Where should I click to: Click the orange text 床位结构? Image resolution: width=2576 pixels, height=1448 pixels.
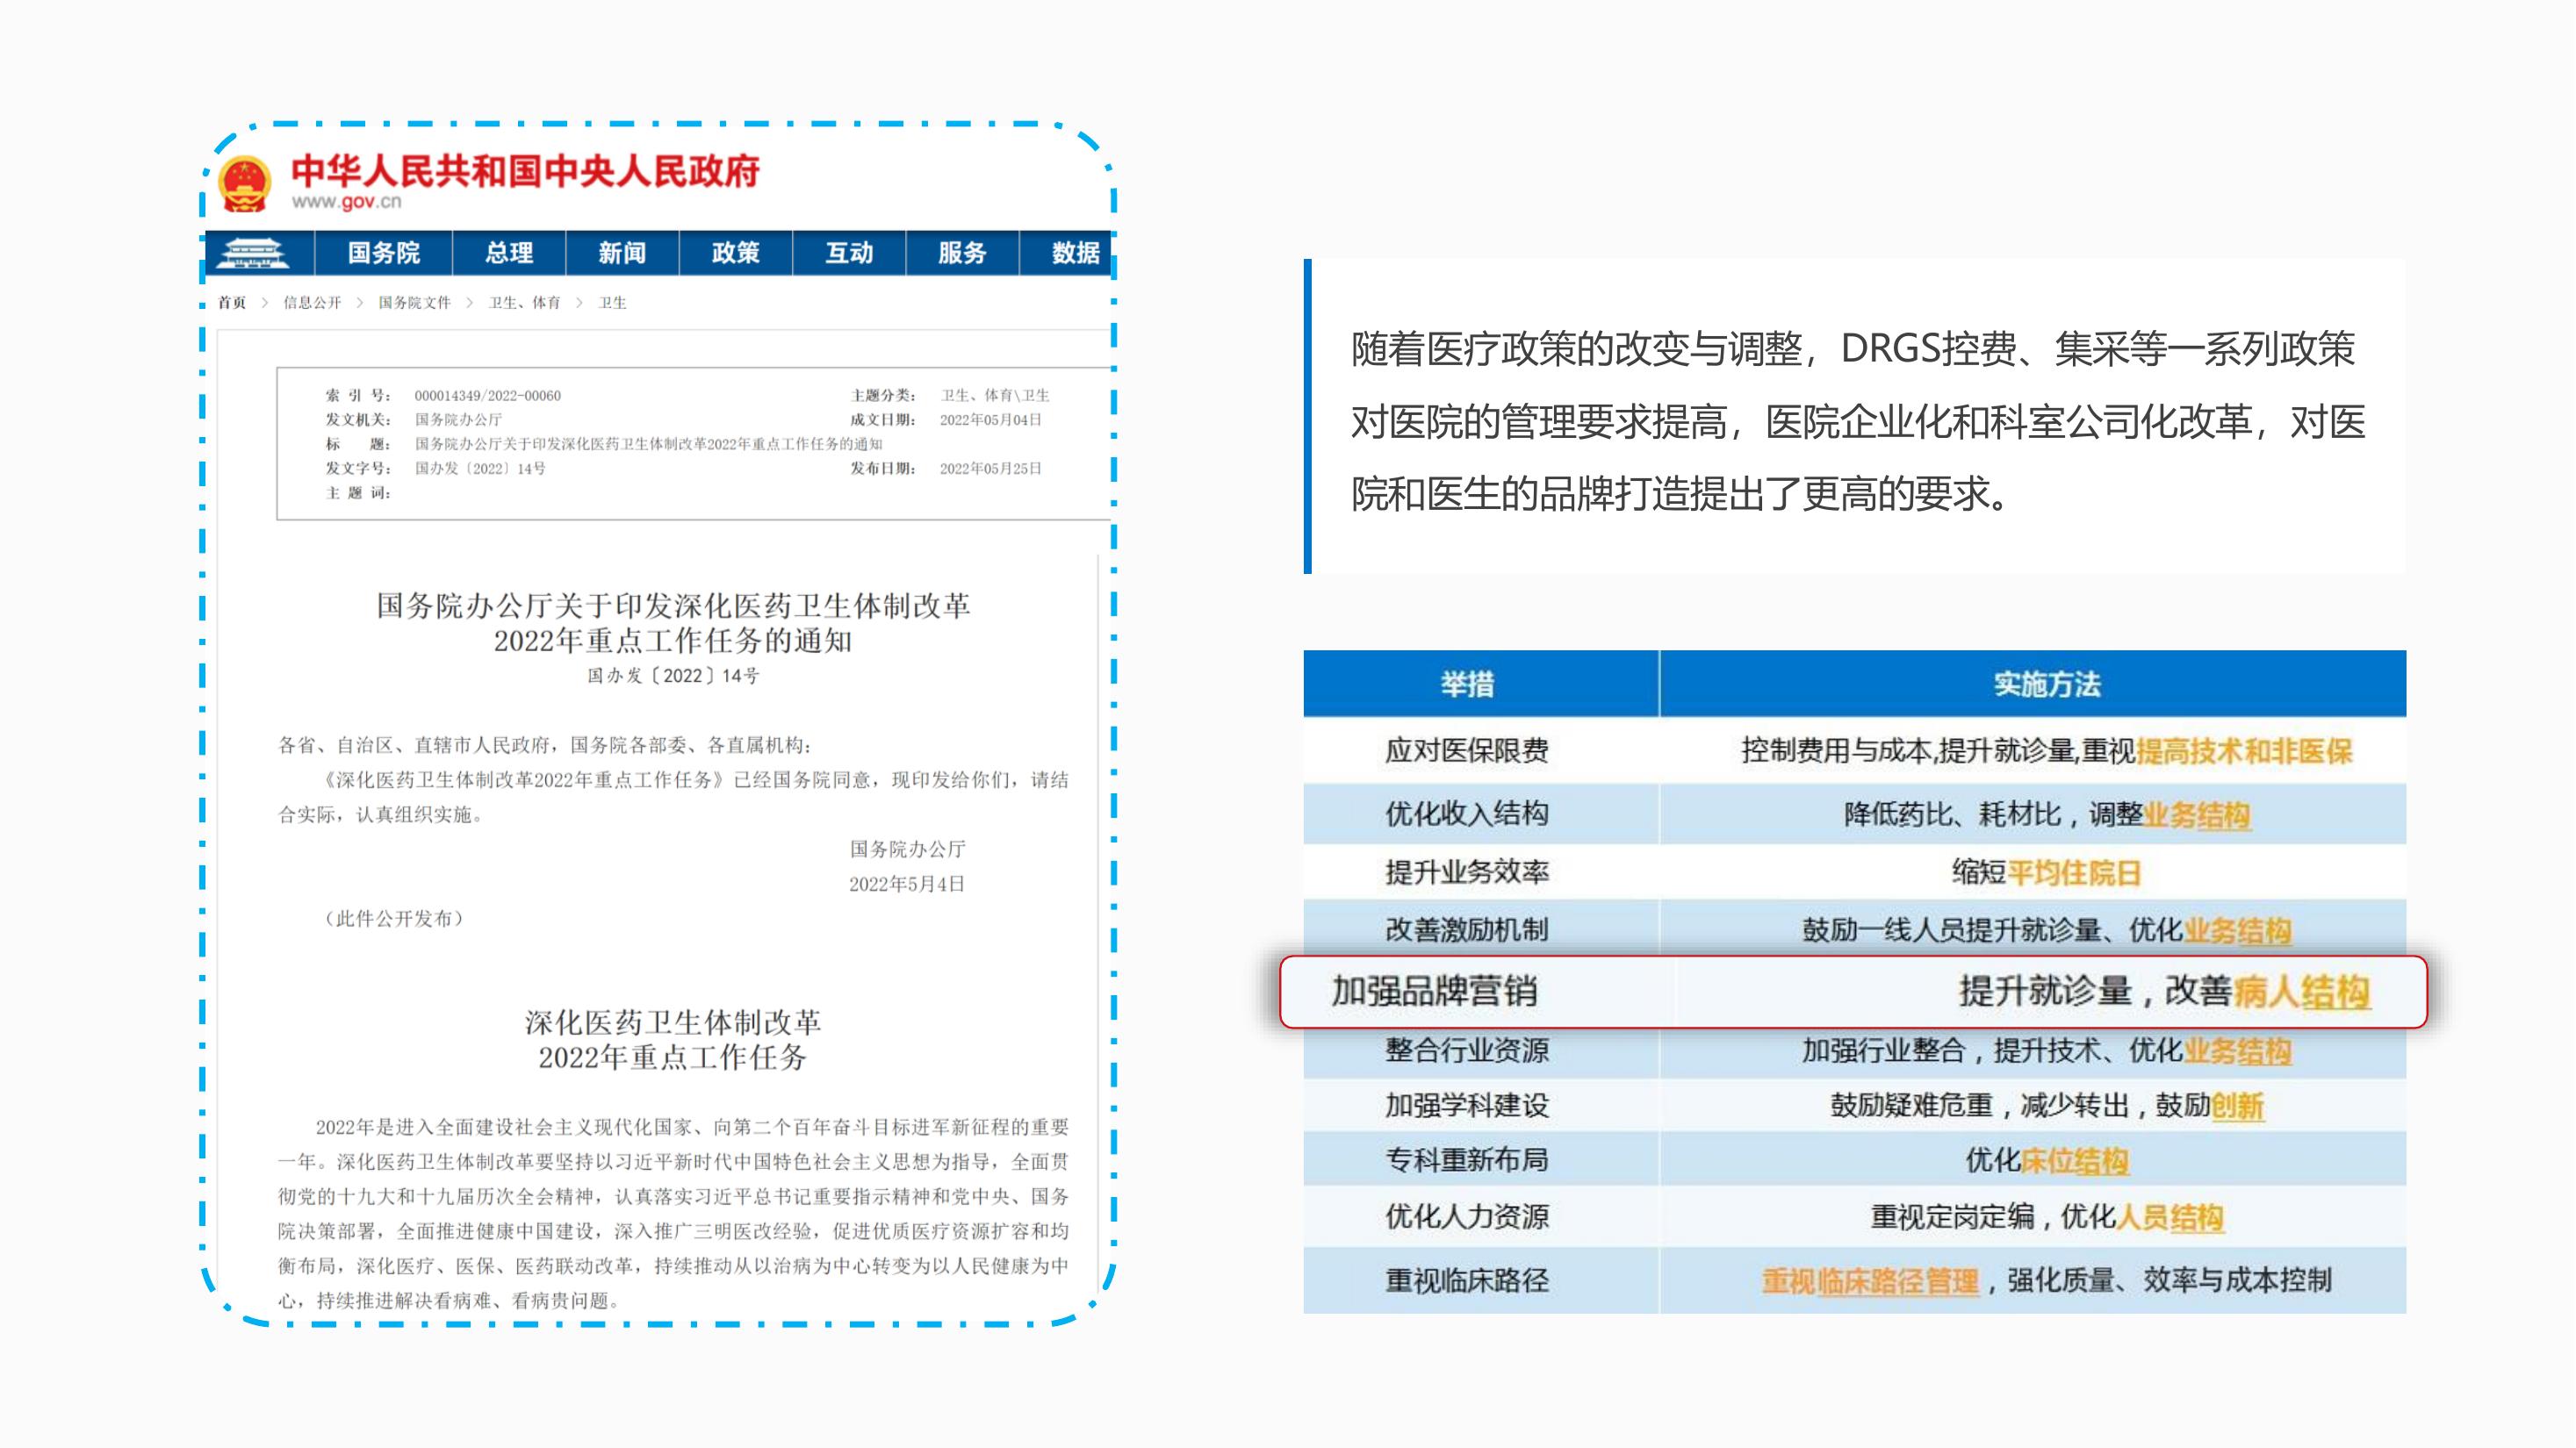[x=2075, y=1161]
